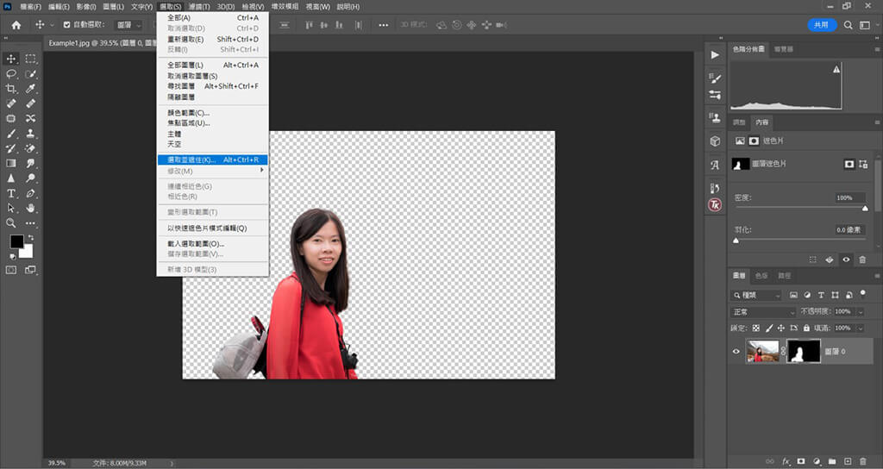Toggle lock transparent pixels
This screenshot has height=469, width=883.
click(x=755, y=328)
